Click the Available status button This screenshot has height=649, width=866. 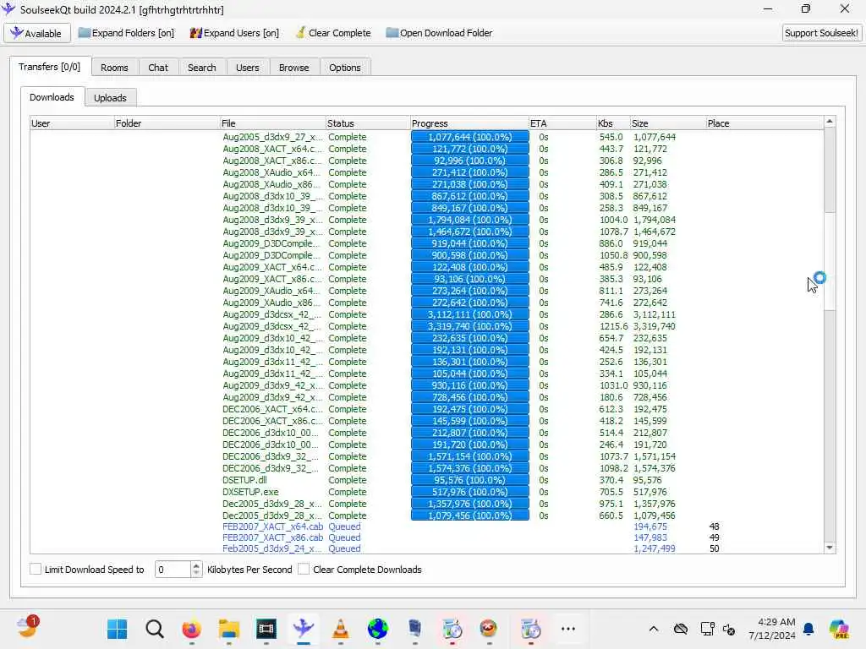pos(37,33)
